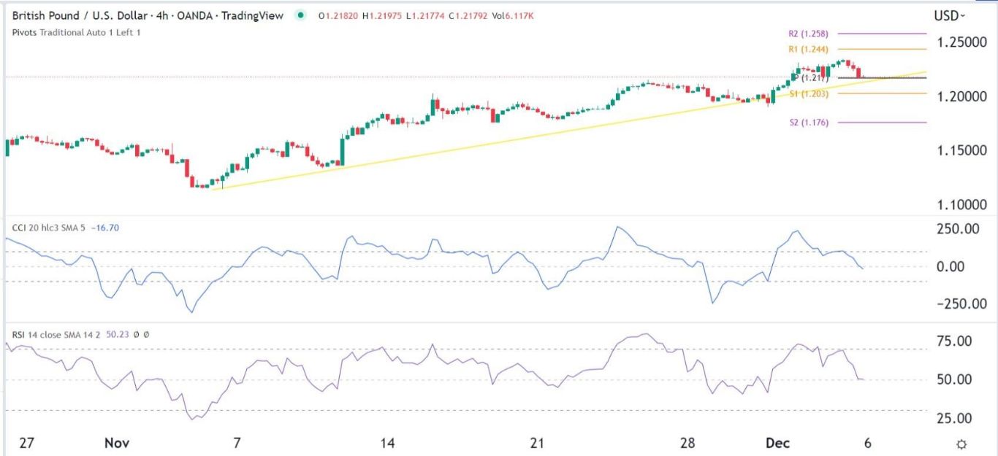This screenshot has width=998, height=456.
Task: Click the S2 (1.176) pivot label
Action: click(x=810, y=123)
